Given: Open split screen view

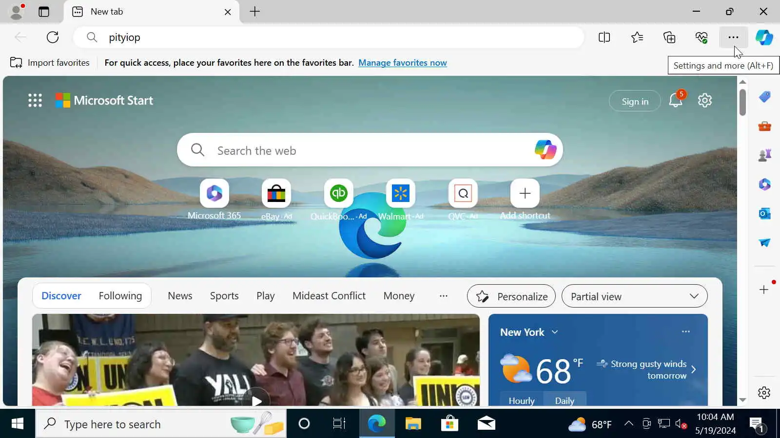Looking at the screenshot, I should pos(604,37).
